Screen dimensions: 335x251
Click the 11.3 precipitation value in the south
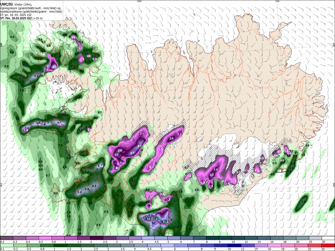tap(165, 222)
